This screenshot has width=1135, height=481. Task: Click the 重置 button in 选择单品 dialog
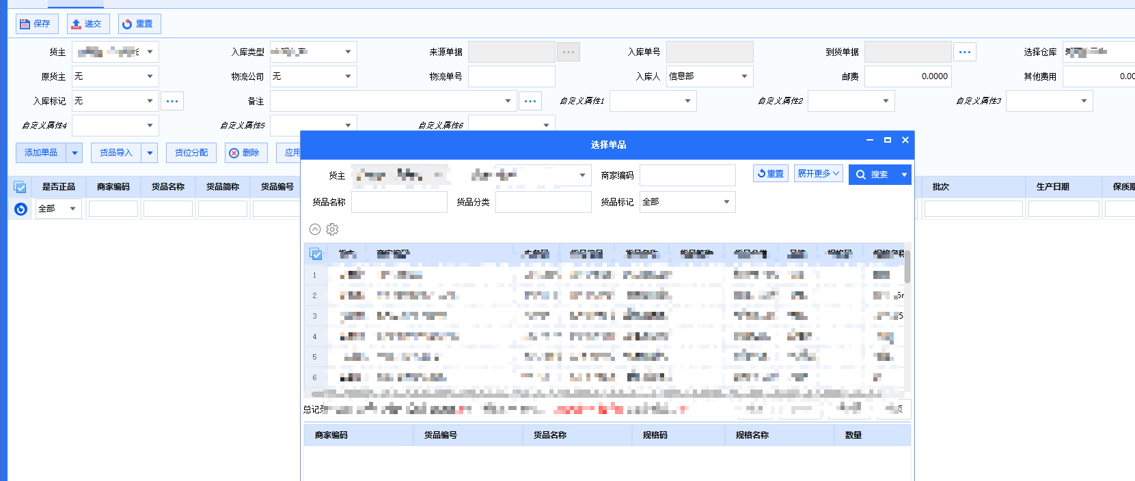coord(771,173)
